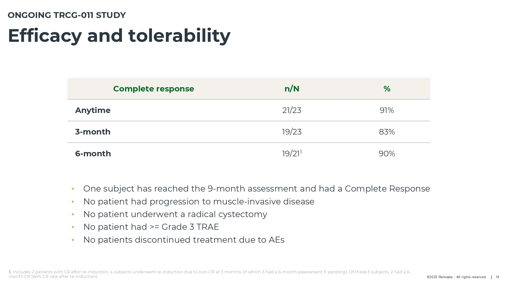
Task: Click the '91%' table cell
Action: [387, 110]
